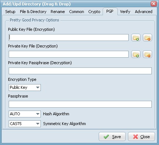Click the Close button
The height and width of the screenshot is (145, 159).
(x=141, y=137)
